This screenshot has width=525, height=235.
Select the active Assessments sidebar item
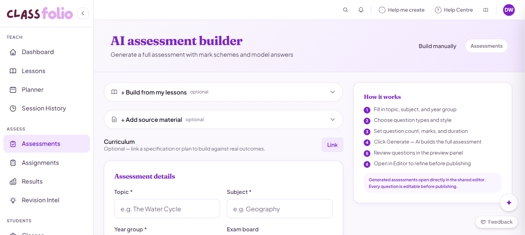(47, 144)
